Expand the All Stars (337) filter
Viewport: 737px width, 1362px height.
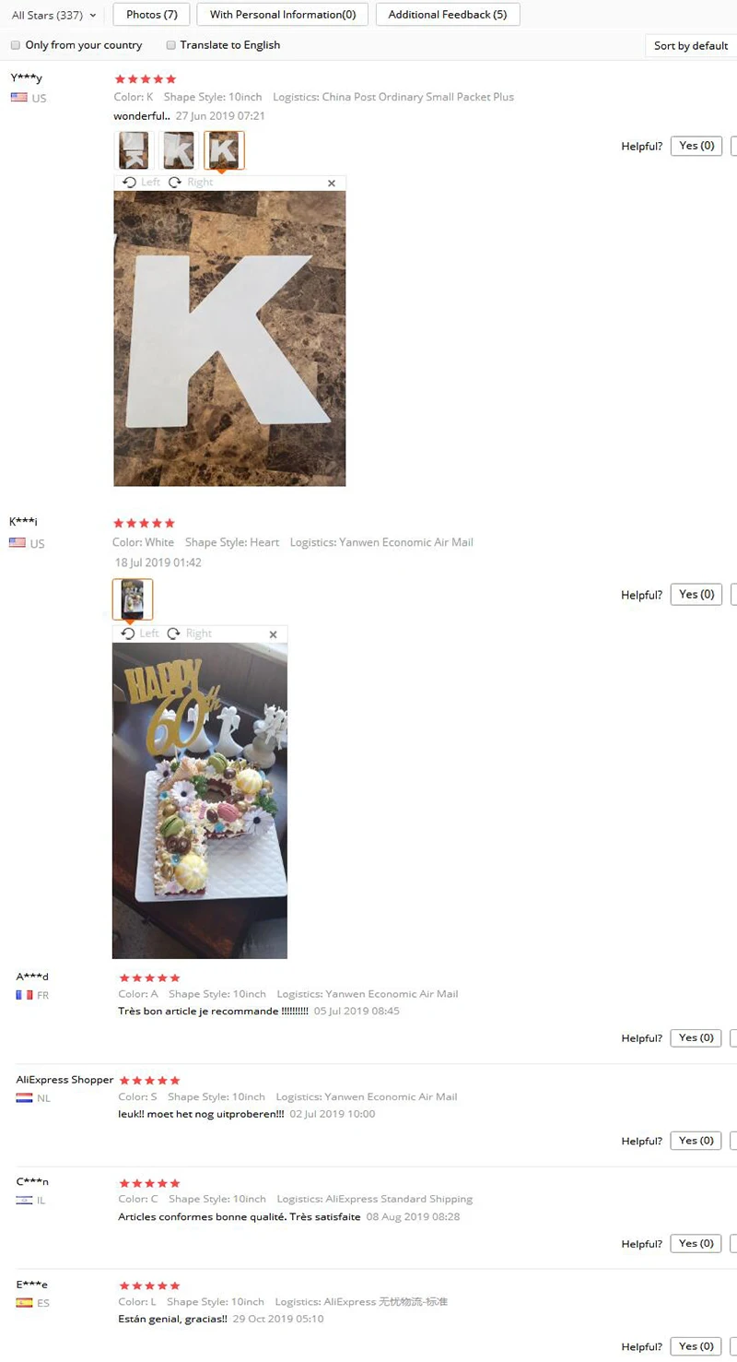(53, 15)
